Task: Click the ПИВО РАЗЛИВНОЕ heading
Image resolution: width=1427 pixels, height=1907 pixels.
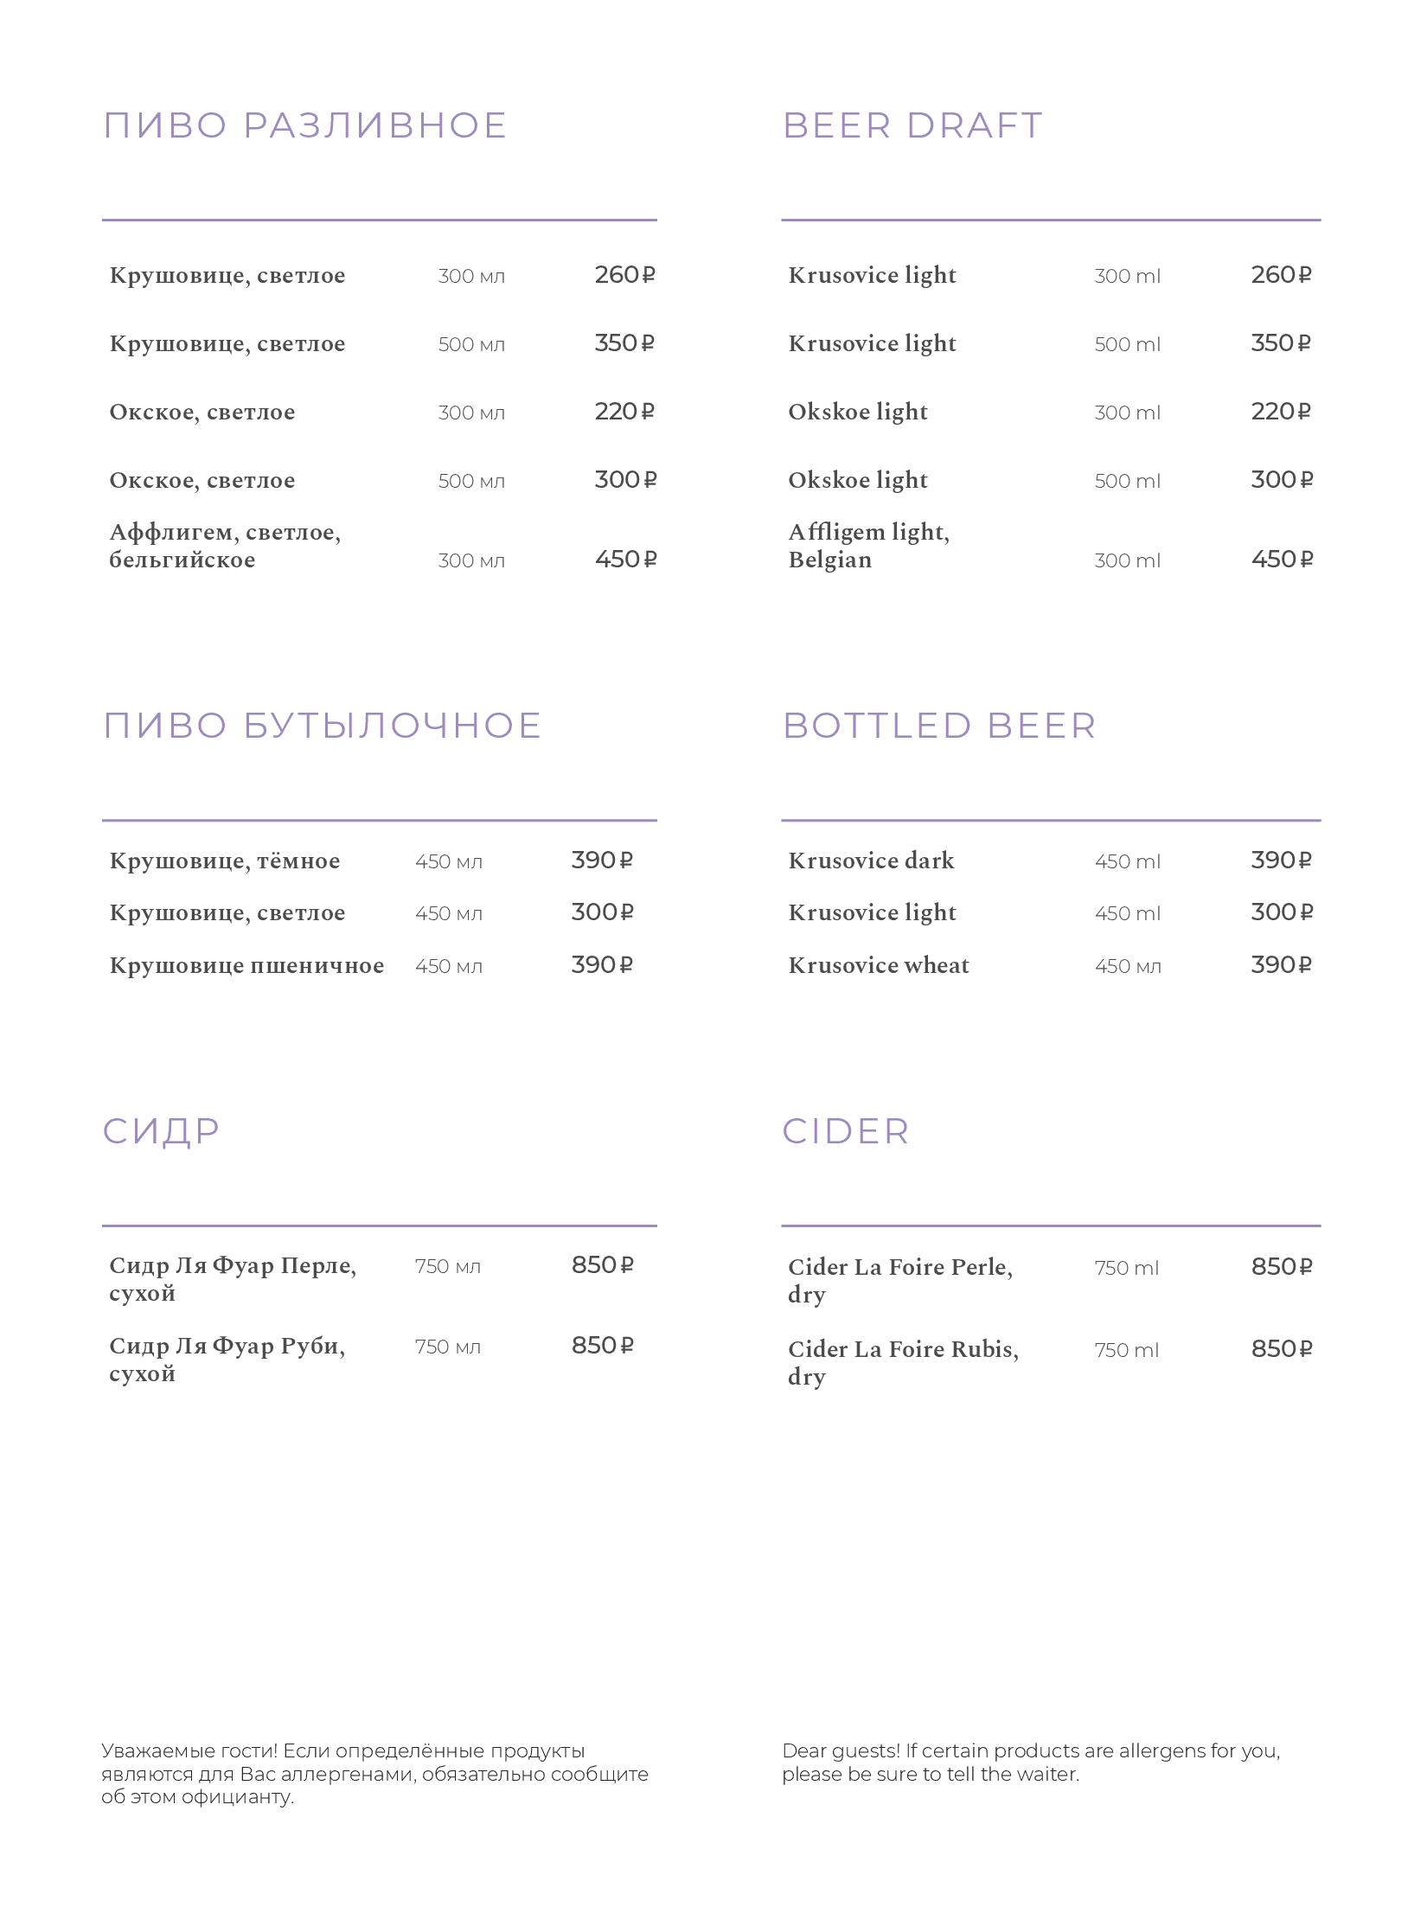Action: pos(304,125)
